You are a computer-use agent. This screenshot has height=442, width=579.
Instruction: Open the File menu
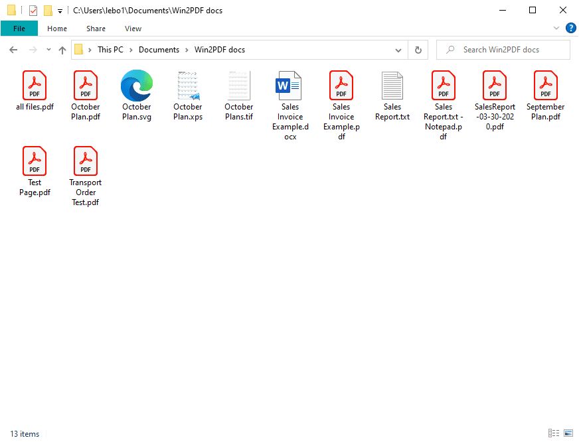(19, 29)
